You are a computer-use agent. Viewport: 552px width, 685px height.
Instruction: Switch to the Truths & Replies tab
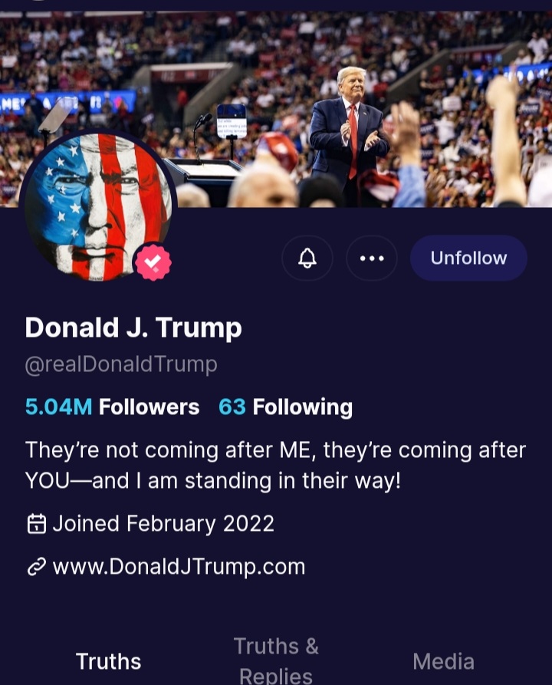click(x=276, y=660)
